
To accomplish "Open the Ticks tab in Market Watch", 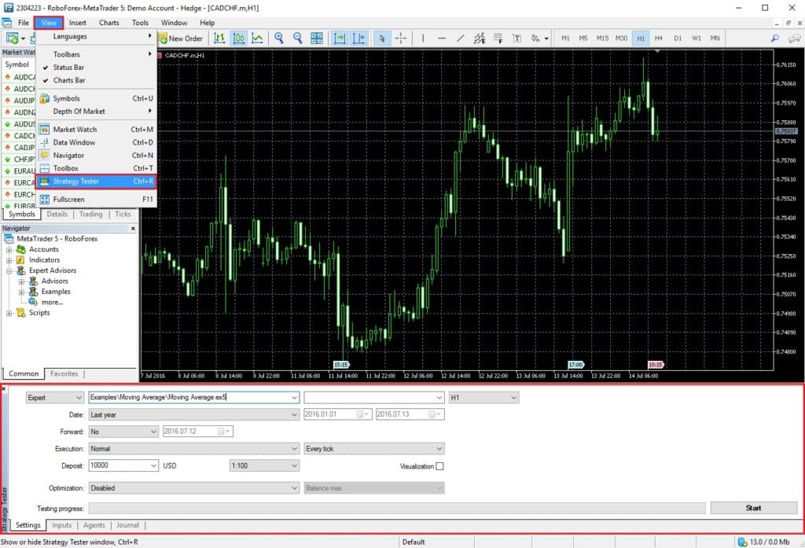I will 123,214.
